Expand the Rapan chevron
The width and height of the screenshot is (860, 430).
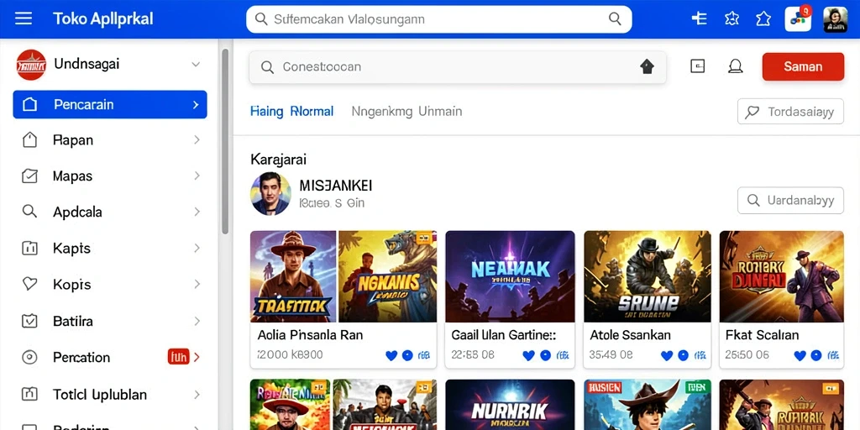click(x=197, y=140)
